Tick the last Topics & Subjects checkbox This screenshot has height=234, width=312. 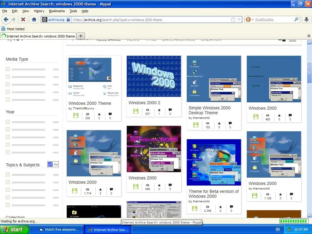[8, 205]
